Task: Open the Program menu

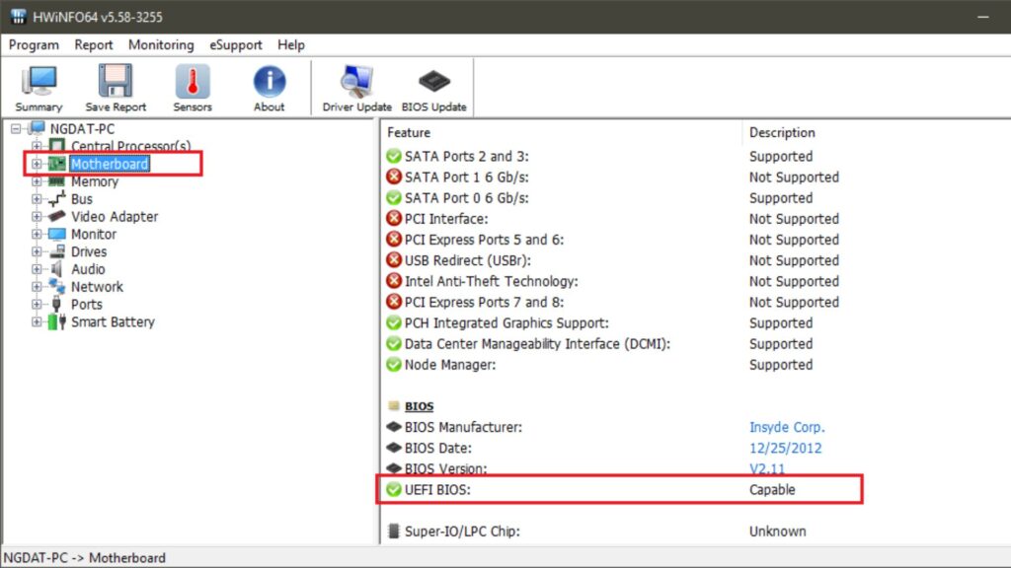Action: pyautogui.click(x=34, y=44)
